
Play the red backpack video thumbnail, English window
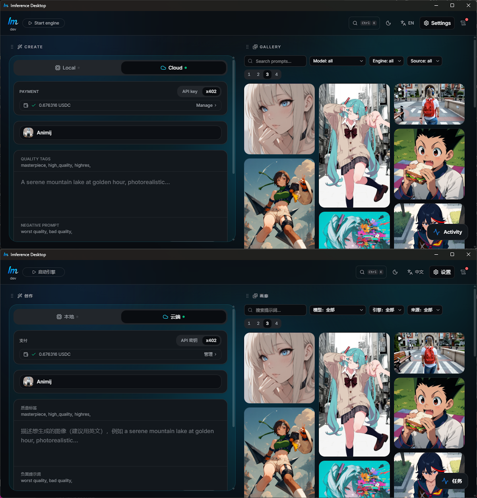(429, 104)
